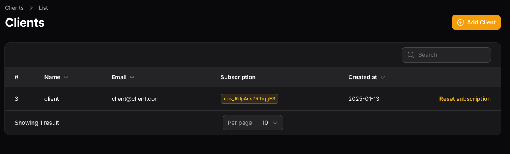The image size is (510, 154).
Task: Go to Clients breadcrumb link
Action: click(x=14, y=8)
